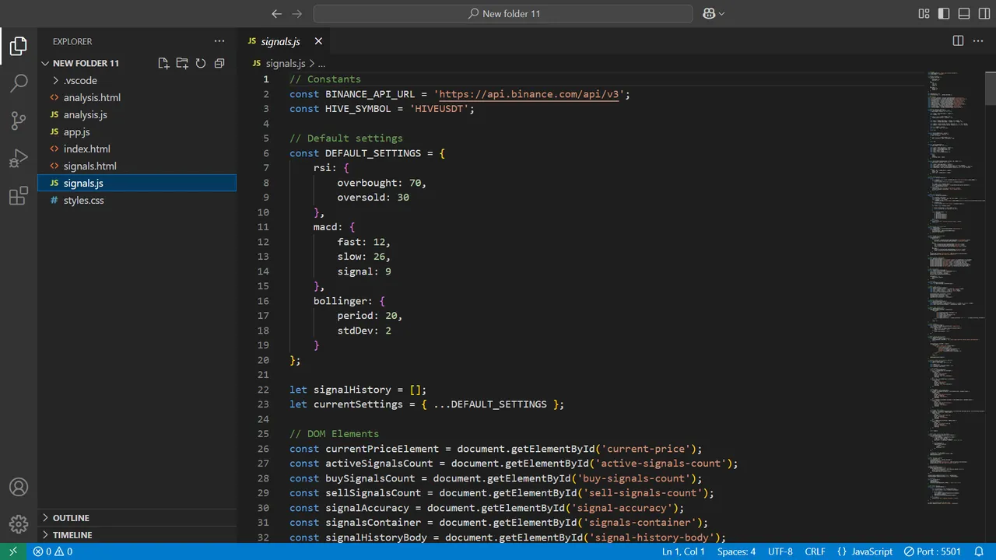Click the New Folder icon in explorer

[x=182, y=63]
